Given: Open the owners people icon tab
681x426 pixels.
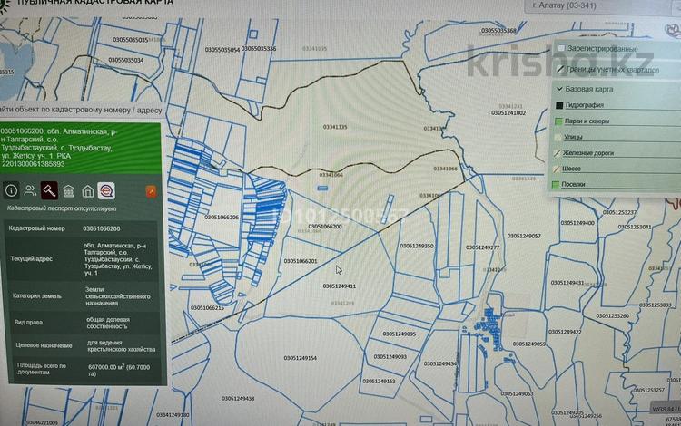Looking at the screenshot, I should click(x=30, y=190).
